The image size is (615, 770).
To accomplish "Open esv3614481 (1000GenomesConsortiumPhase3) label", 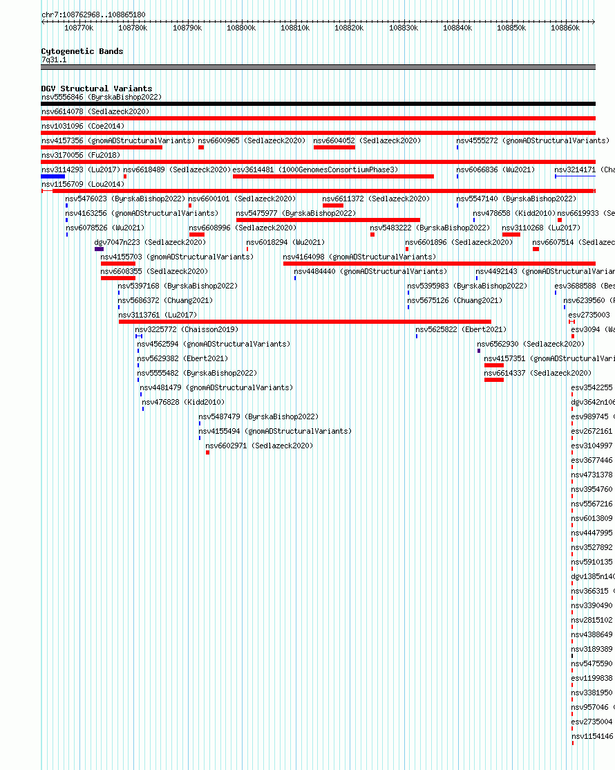I will 315,169.
